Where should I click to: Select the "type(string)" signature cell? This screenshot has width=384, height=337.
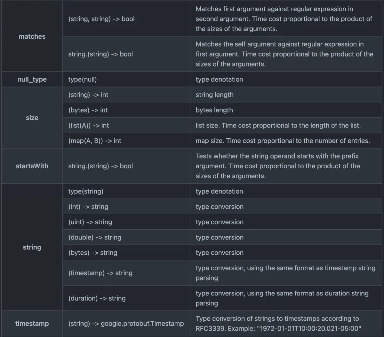[86, 191]
